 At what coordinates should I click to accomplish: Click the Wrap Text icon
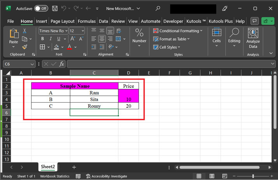[x=119, y=31]
